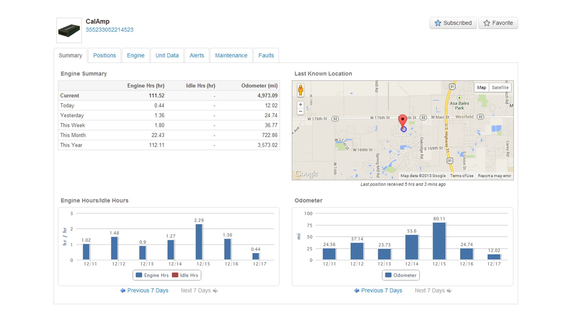Open the Positions tab
The image size is (568, 319).
click(104, 56)
